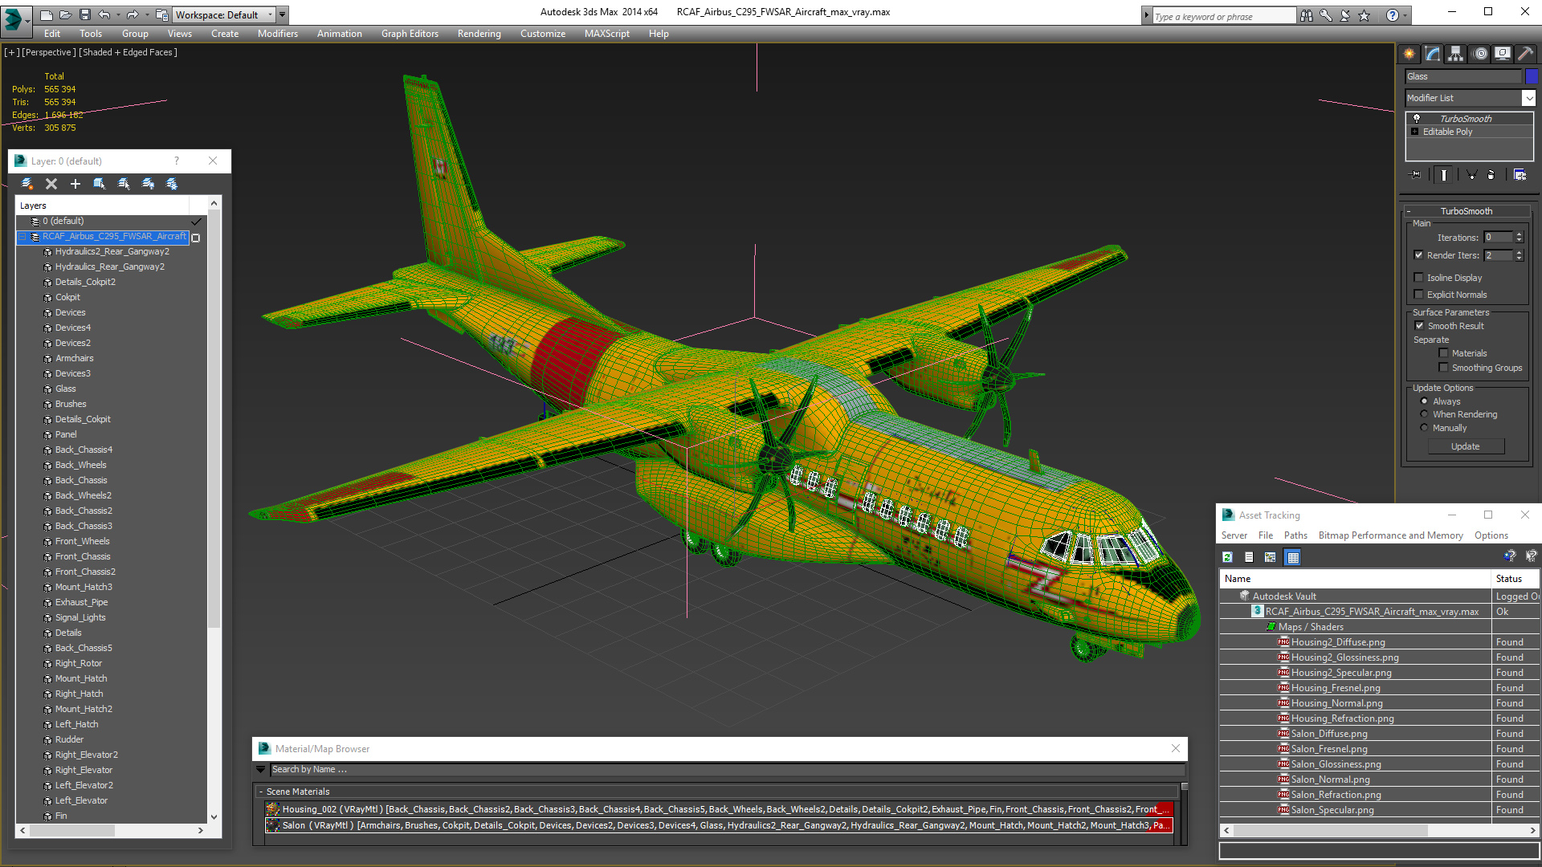Click the Name column header in Asset Tracking
Viewport: 1542px width, 867px height.
pos(1355,579)
